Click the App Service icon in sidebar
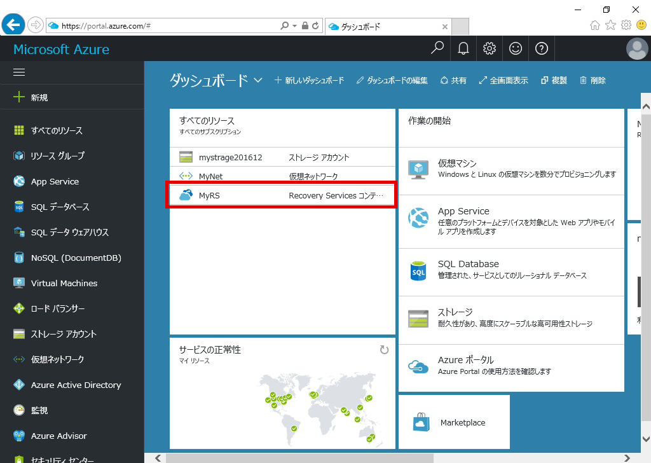 pos(19,181)
